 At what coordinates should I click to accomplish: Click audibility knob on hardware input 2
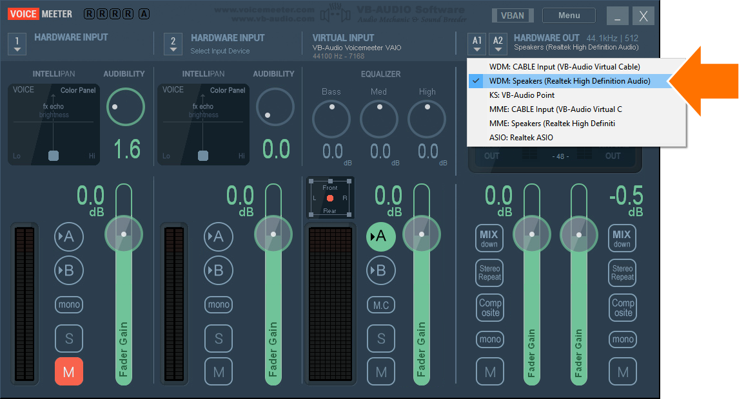pos(275,107)
